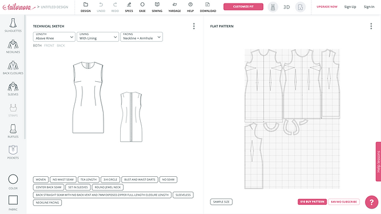
Task: Click the Sample Size button
Action: [x=221, y=202]
